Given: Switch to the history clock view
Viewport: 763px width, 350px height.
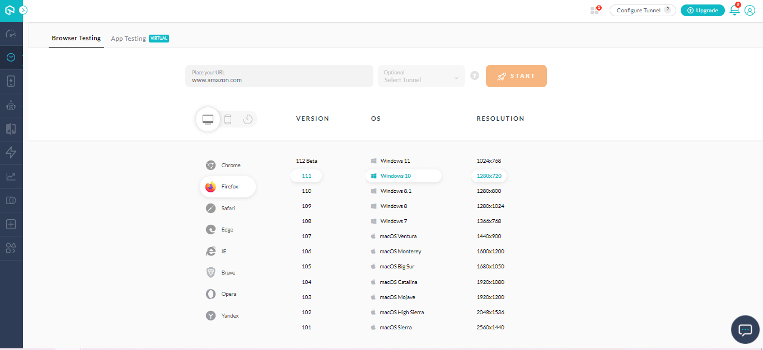Looking at the screenshot, I should tap(247, 119).
